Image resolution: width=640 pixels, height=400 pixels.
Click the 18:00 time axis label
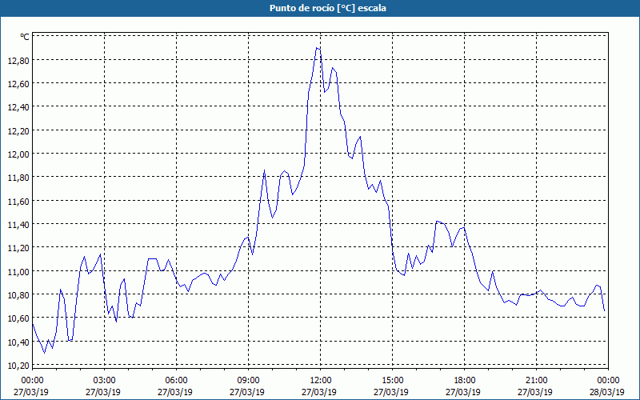pos(465,381)
